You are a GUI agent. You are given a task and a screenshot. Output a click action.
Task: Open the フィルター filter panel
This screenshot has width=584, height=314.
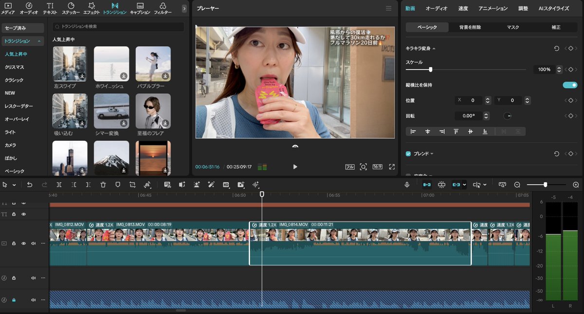click(163, 8)
